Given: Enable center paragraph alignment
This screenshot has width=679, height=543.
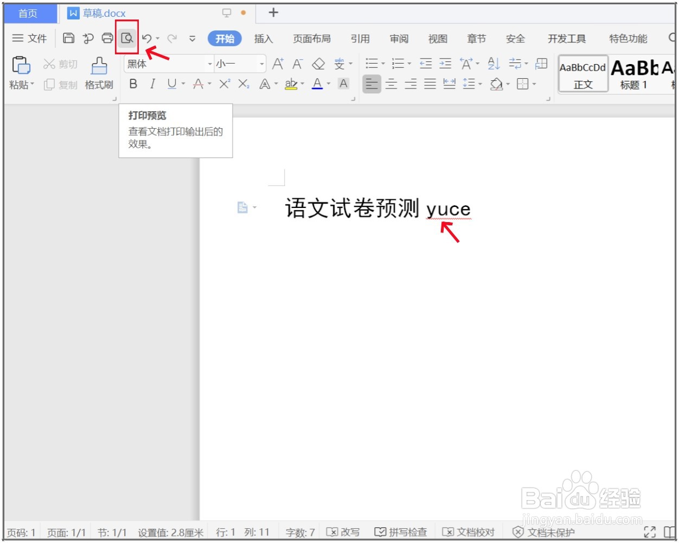Looking at the screenshot, I should tap(392, 84).
